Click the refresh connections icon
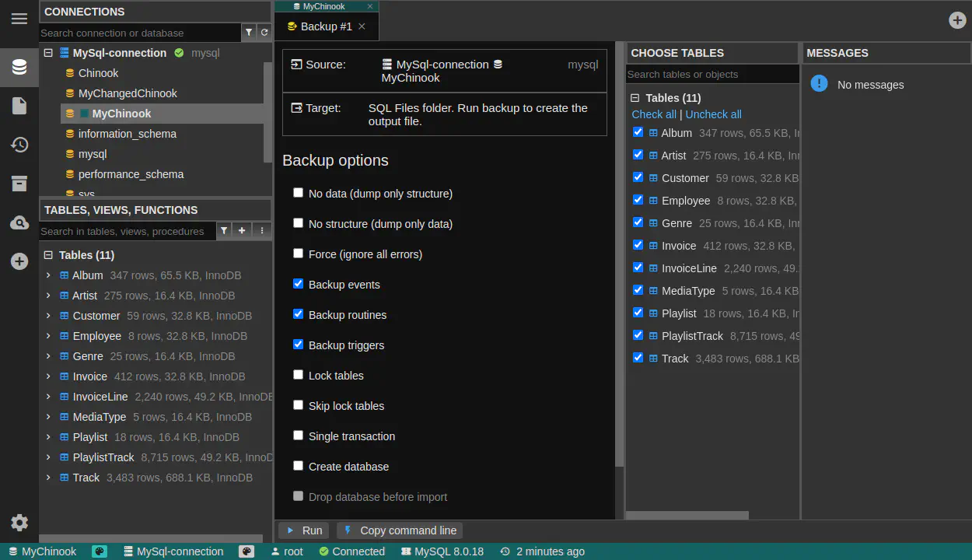The width and height of the screenshot is (972, 560). (x=264, y=33)
